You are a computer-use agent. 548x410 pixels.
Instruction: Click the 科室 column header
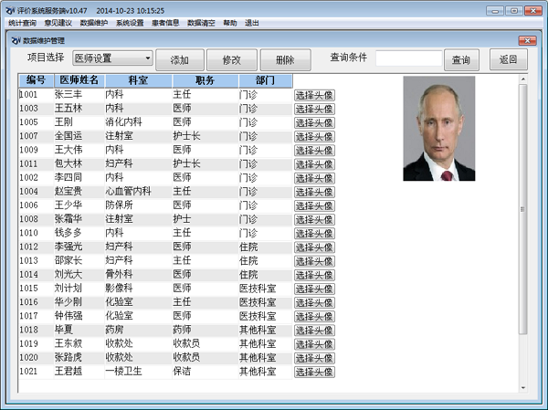click(138, 80)
